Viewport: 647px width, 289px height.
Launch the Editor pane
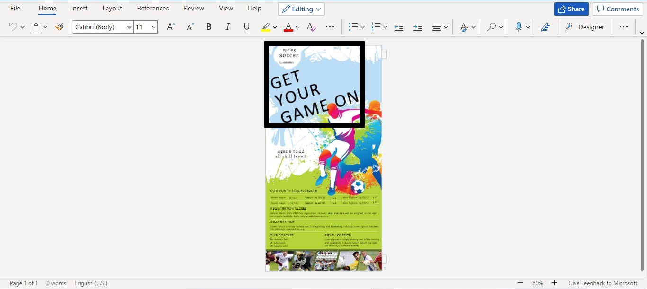(x=545, y=27)
